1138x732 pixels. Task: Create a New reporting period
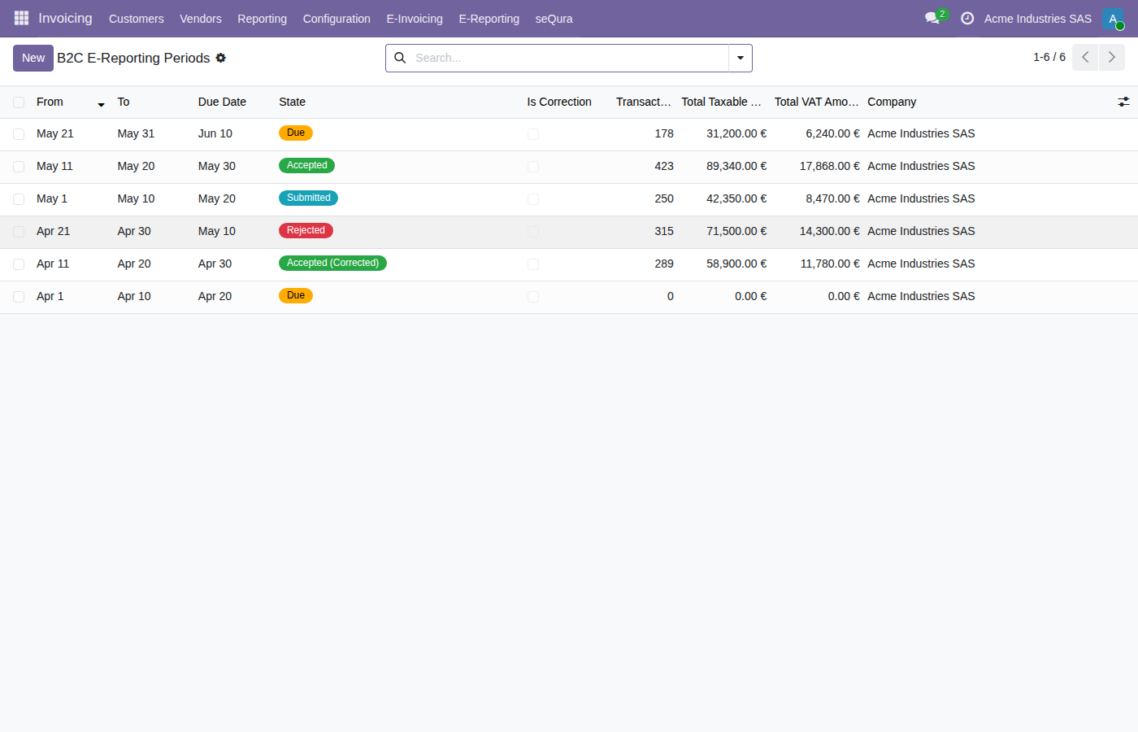(33, 58)
